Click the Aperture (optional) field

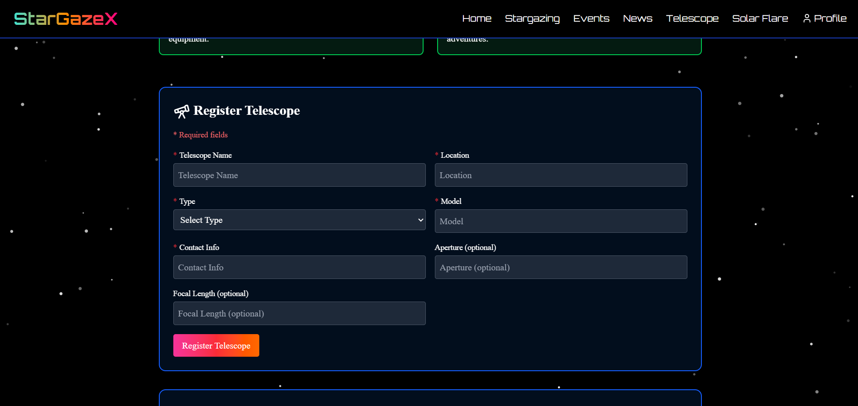point(561,267)
